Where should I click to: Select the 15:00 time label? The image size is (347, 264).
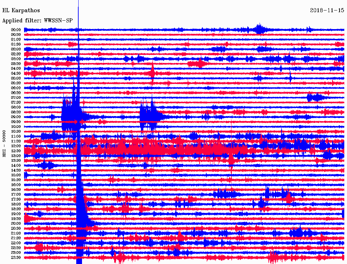pos(16,175)
